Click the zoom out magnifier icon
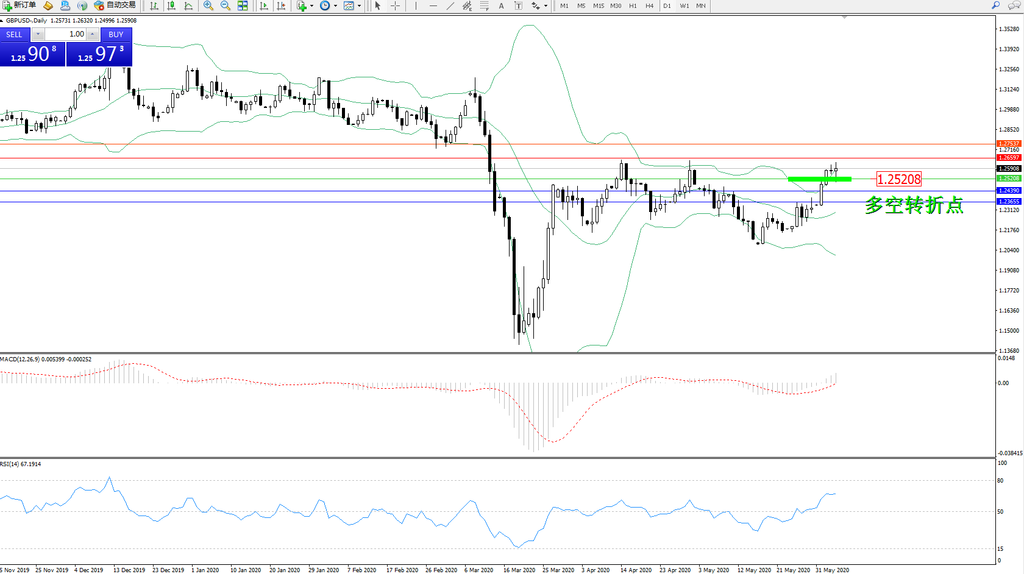This screenshot has height=574, width=1024. click(226, 5)
